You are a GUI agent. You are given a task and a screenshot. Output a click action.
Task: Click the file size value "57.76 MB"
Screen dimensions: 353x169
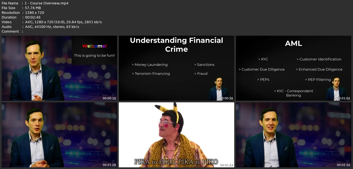tap(33, 8)
